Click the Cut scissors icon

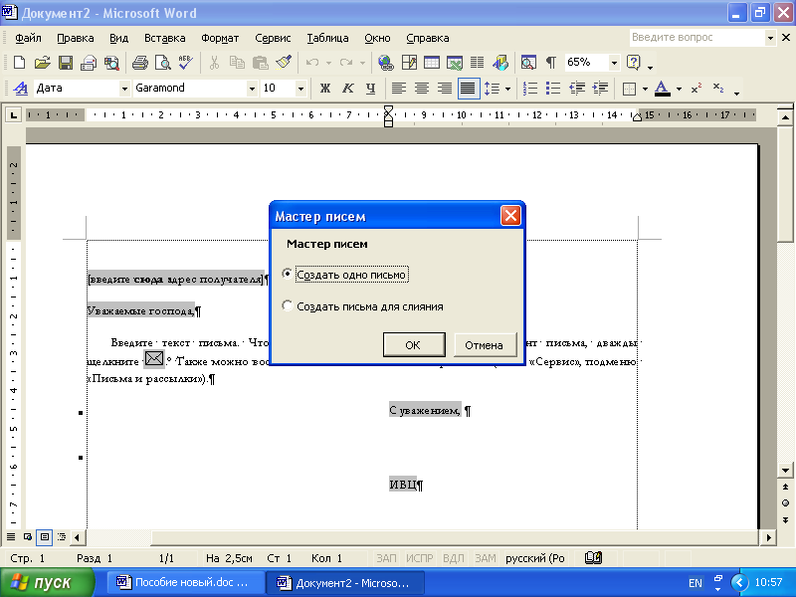[x=214, y=63]
